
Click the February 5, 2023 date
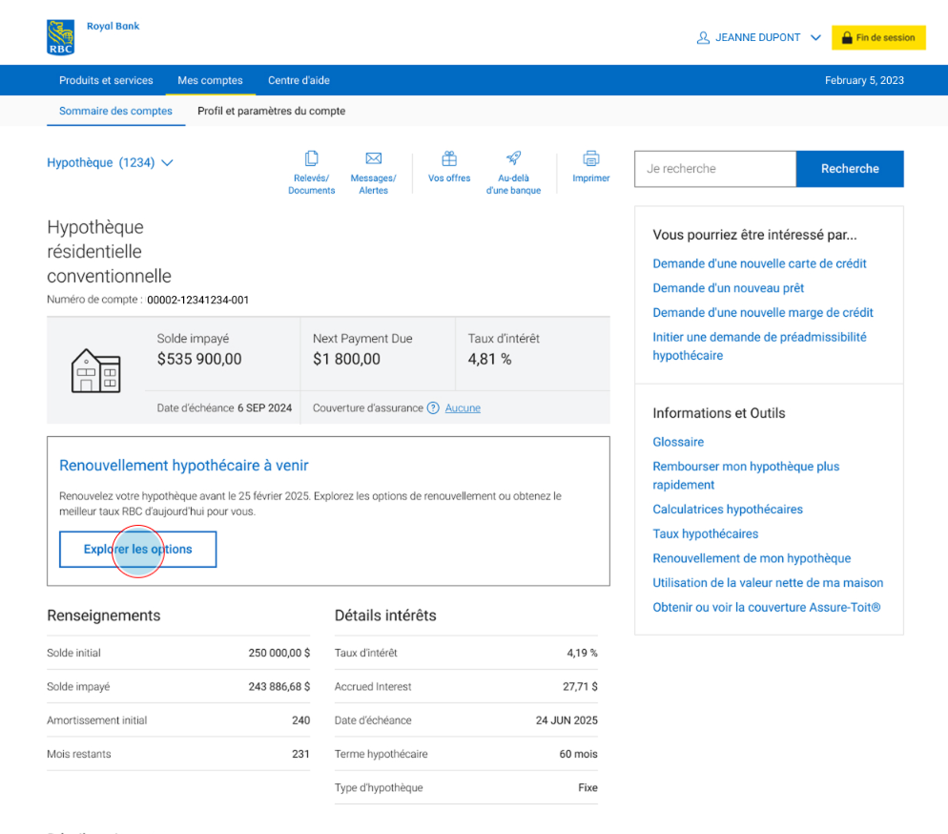click(x=864, y=80)
